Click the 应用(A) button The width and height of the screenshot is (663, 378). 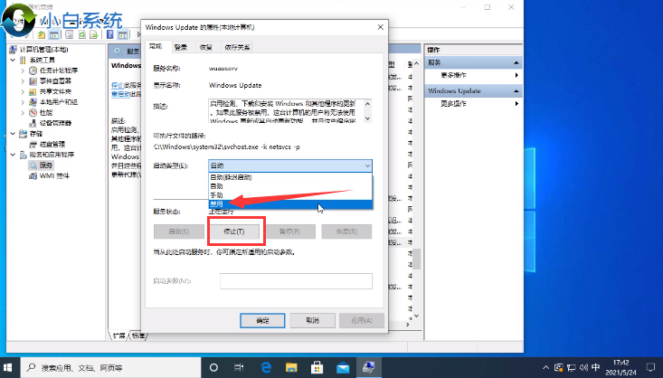click(x=362, y=320)
